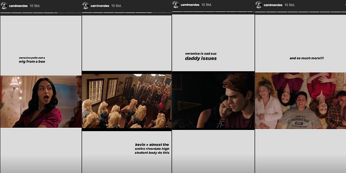Click story progress bar on the daddy issues story
The height and width of the screenshot is (173, 346).
(213, 12)
